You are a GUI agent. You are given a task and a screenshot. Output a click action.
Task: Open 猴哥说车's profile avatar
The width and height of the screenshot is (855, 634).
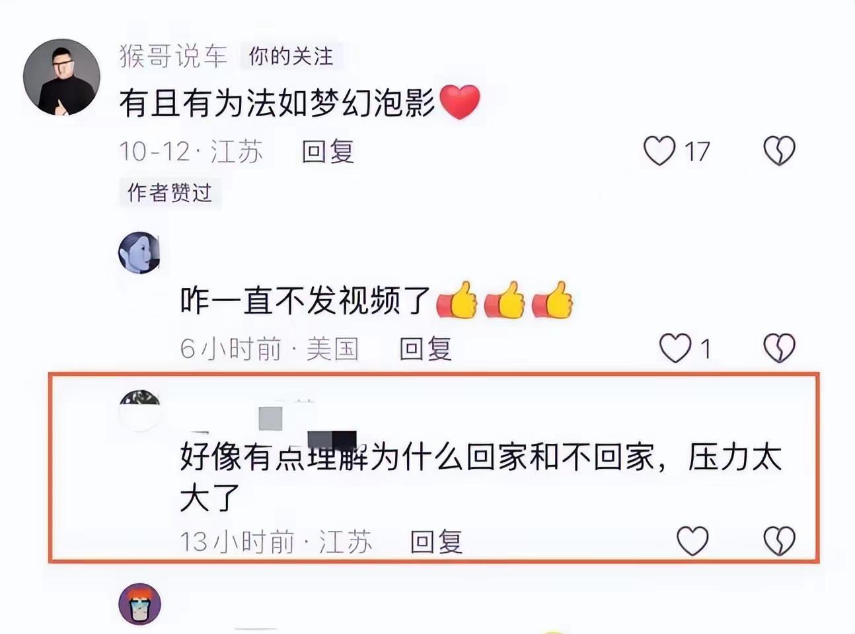point(61,77)
